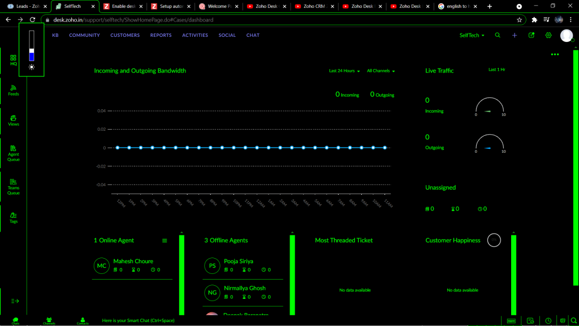Open the Chat module tab

[x=253, y=35]
